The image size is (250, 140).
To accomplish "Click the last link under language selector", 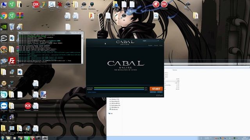I will [161, 45].
